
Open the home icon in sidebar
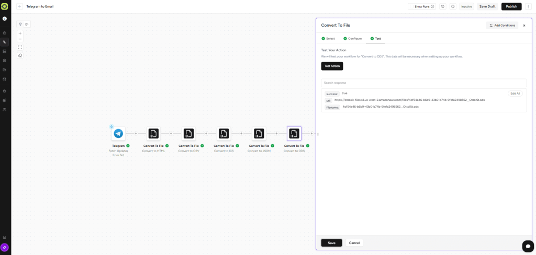pos(5,33)
